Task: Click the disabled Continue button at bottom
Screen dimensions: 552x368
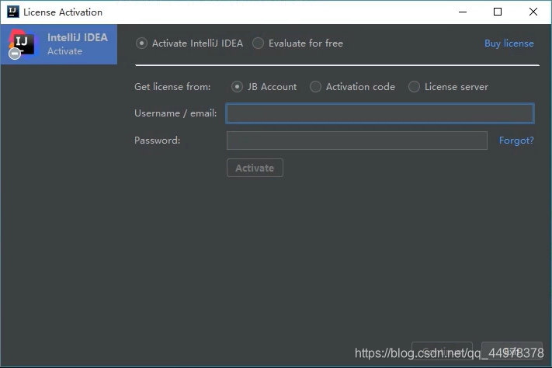Action: coord(443,351)
